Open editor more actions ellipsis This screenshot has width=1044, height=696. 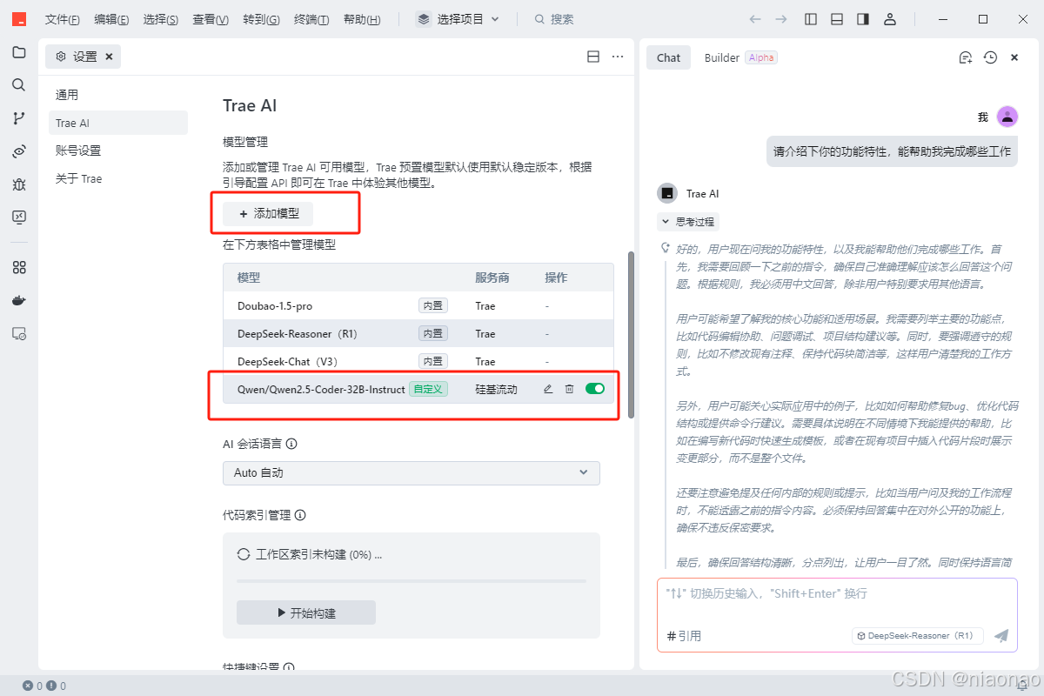click(618, 57)
